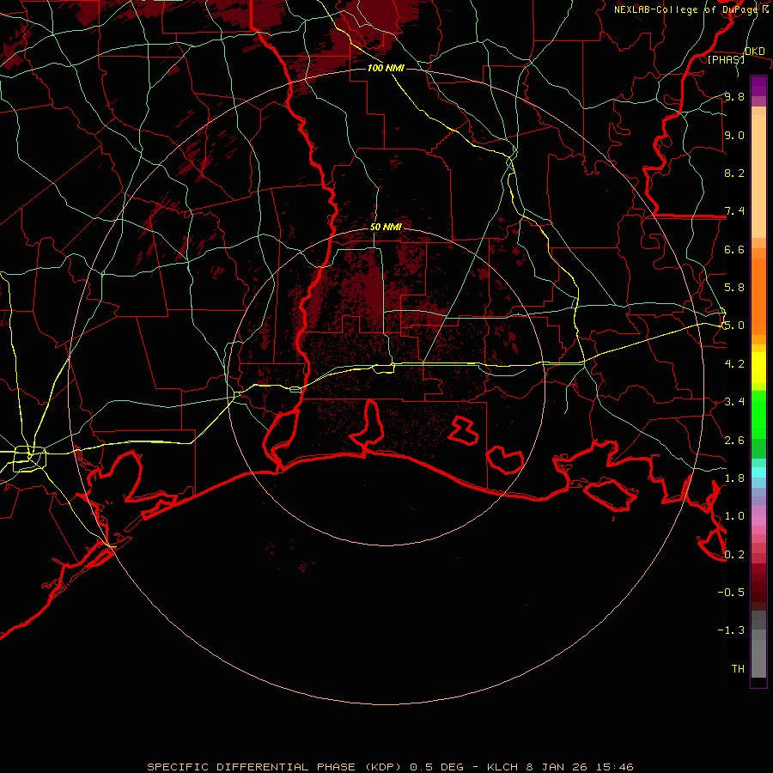Click the 50 NMI range ring label
Image resolution: width=773 pixels, height=773 pixels.
(x=386, y=228)
